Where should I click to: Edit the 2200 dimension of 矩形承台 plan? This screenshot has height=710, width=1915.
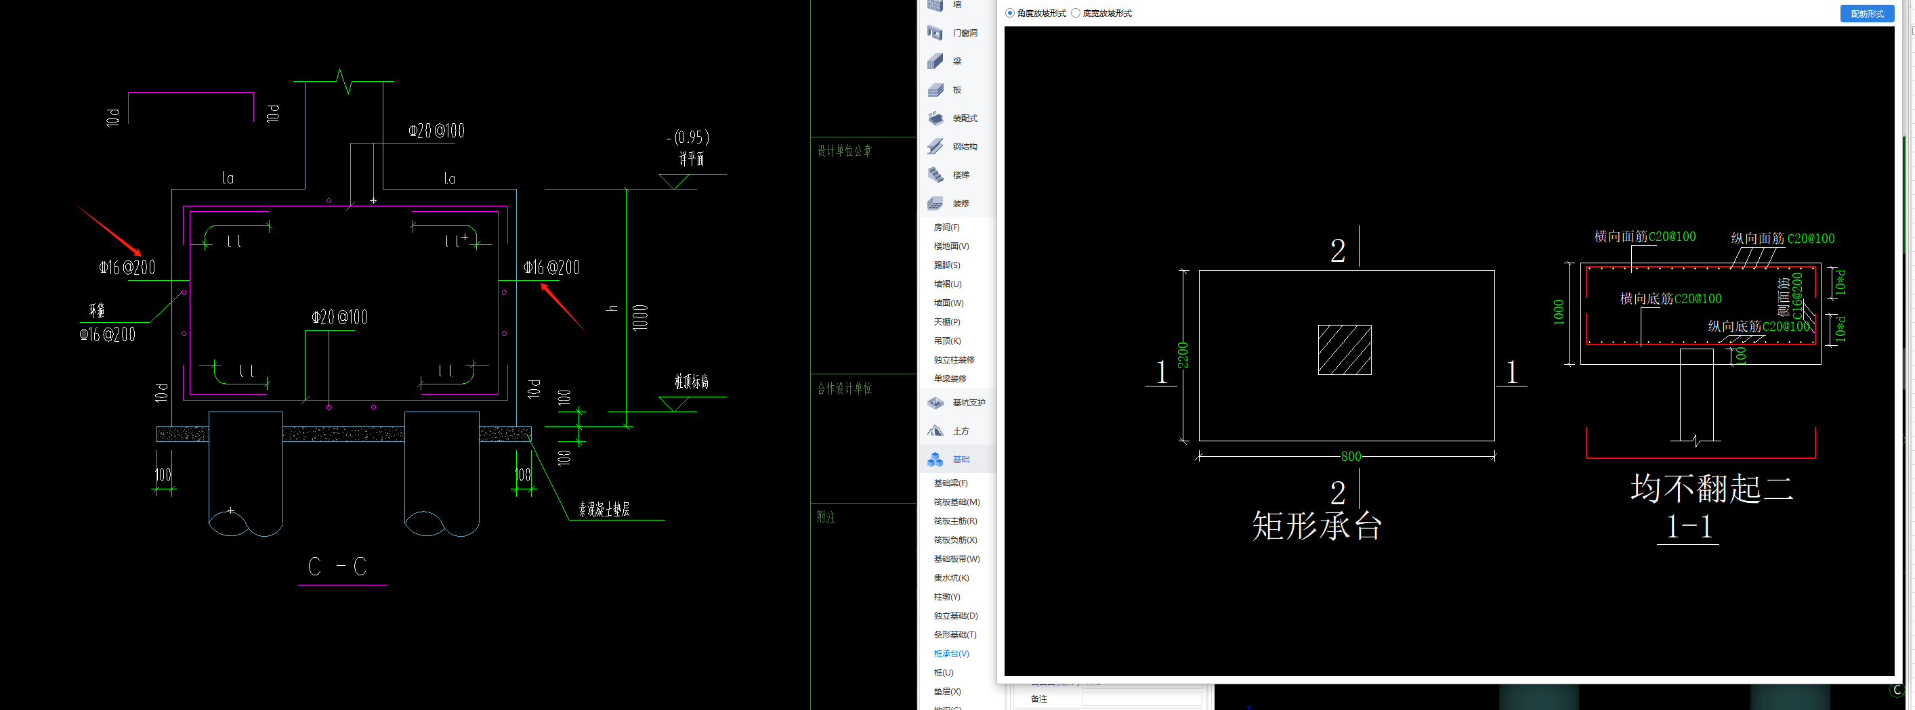click(x=1183, y=355)
